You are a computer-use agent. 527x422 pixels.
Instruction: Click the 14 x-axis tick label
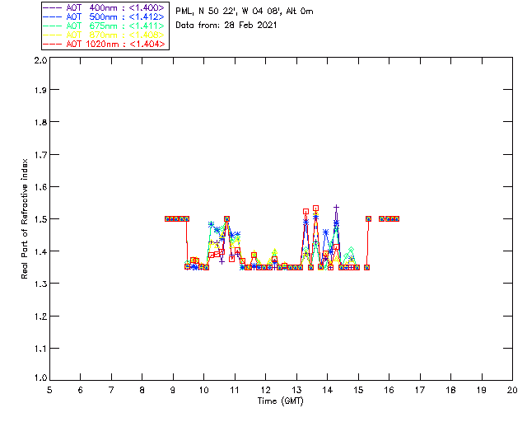point(328,390)
